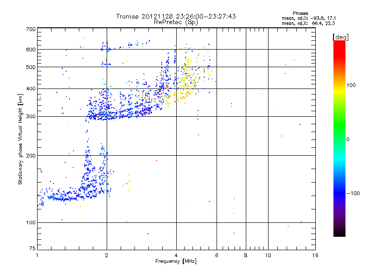Click the 'Stationary phase Virtual Height [km]' axis title
Screen dimensions: 371x278
click(20, 139)
